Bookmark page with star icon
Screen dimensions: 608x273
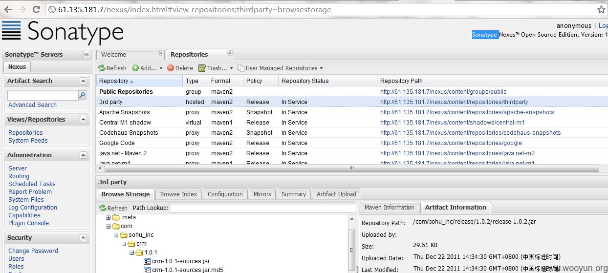pyautogui.click(x=601, y=9)
